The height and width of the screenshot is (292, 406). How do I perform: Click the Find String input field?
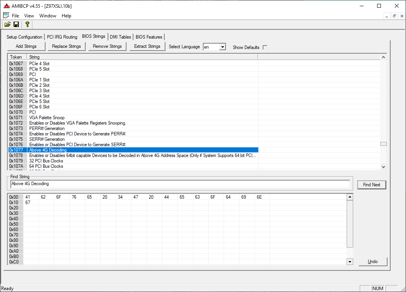[x=180, y=184]
